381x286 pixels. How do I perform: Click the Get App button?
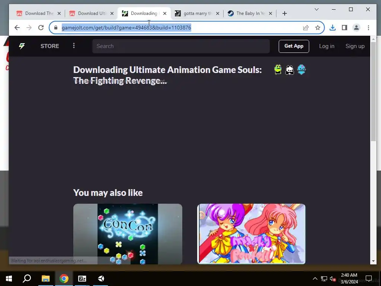(x=294, y=46)
